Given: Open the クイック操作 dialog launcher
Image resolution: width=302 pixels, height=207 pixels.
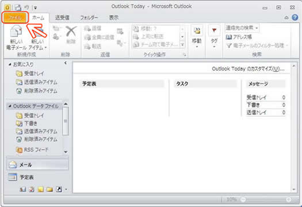Looking at the screenshot, I should (185, 55).
